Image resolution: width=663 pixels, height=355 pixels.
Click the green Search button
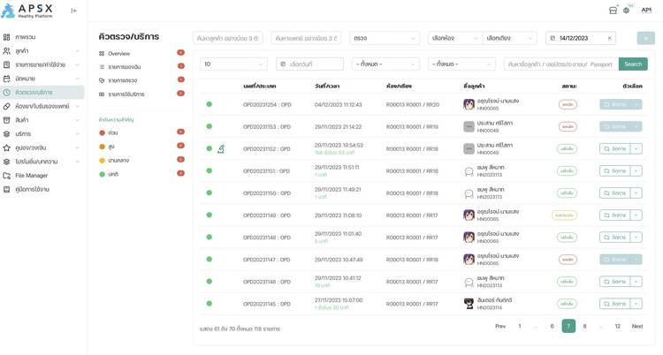tap(633, 64)
